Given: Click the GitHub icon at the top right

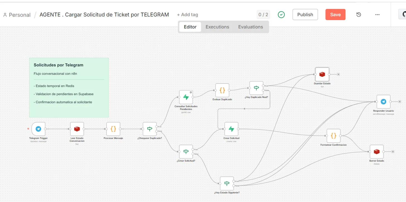Looking at the screenshot, I should [x=403, y=14].
